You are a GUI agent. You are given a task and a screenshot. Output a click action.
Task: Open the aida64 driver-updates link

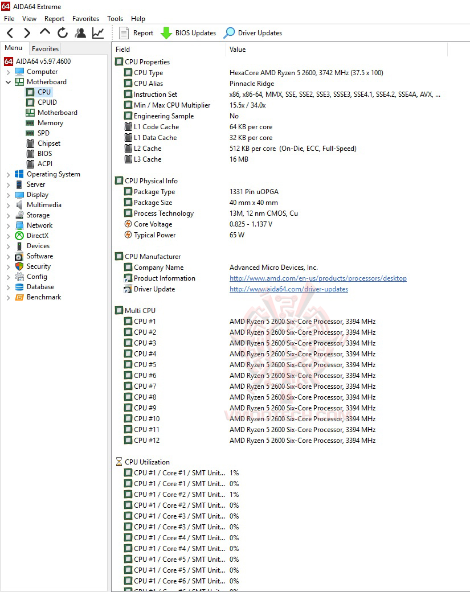[x=289, y=289]
